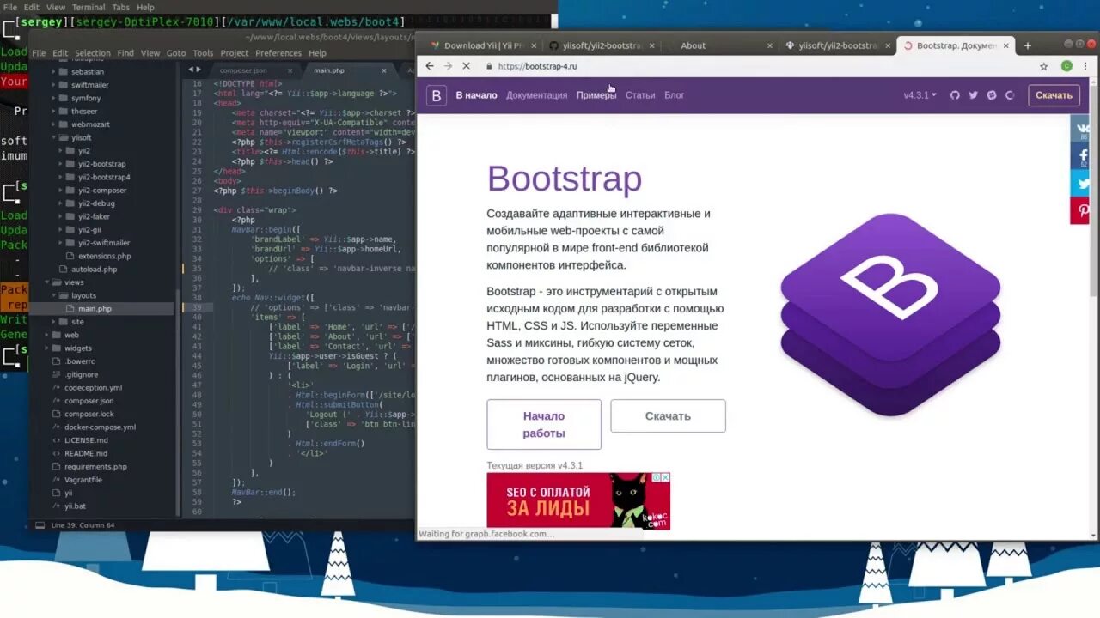Viewport: 1100px width, 618px height.
Task: Open Sublime Text Preferences menu
Action: point(278,53)
